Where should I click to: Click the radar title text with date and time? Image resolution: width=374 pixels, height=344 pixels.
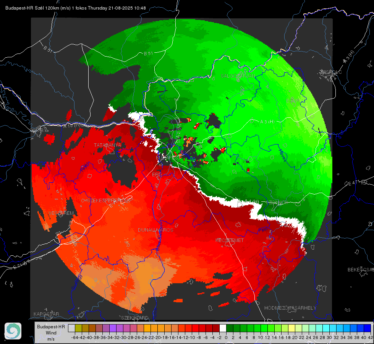[x=76, y=8]
